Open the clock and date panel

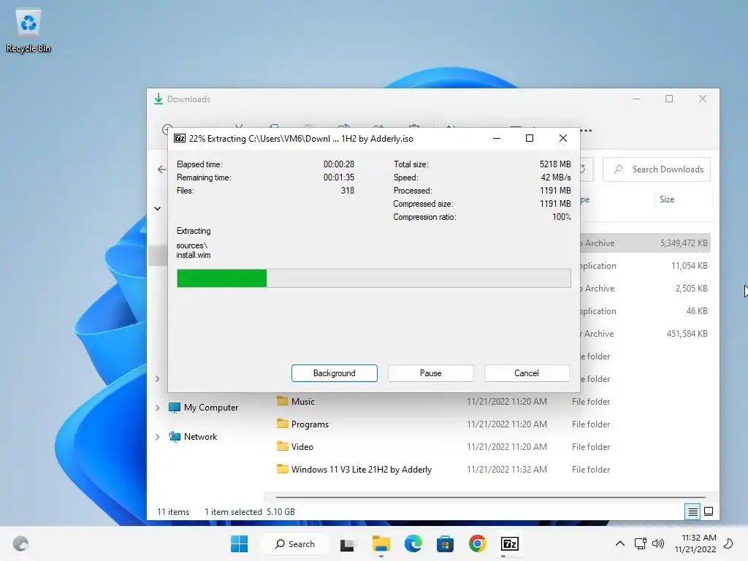pyautogui.click(x=695, y=543)
